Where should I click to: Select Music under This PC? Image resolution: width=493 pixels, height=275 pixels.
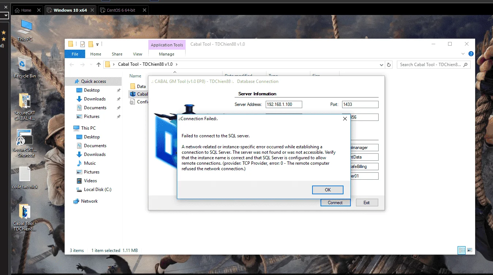[x=90, y=163]
